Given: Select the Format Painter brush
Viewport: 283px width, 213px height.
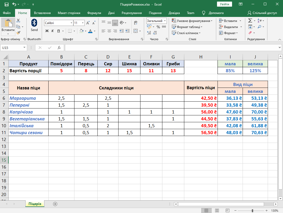Looking at the screenshot, I should 18,33.
